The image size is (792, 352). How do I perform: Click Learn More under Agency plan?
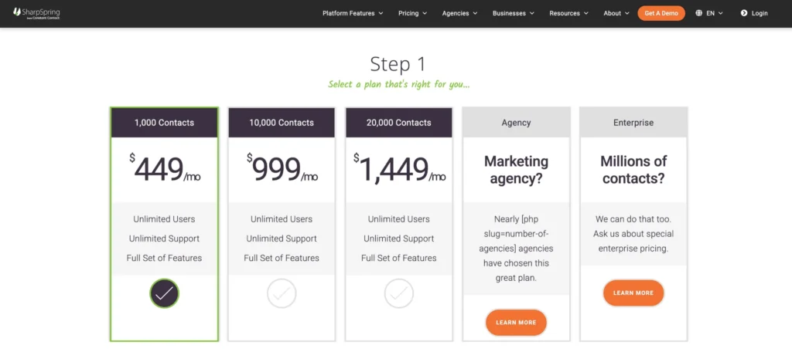516,322
